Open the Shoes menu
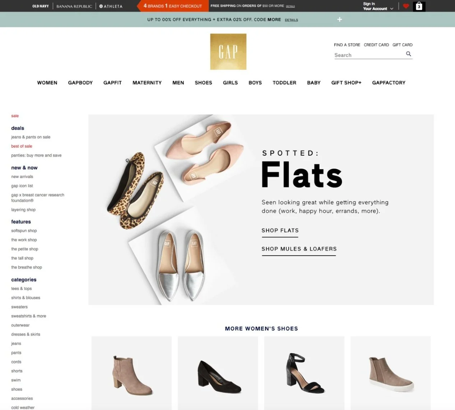The height and width of the screenshot is (410, 455). pyautogui.click(x=203, y=83)
